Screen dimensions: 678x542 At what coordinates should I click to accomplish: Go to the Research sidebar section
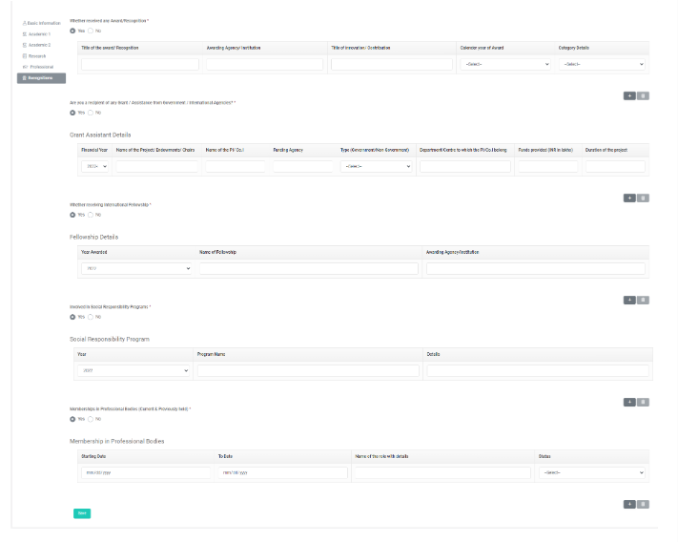tap(34, 56)
